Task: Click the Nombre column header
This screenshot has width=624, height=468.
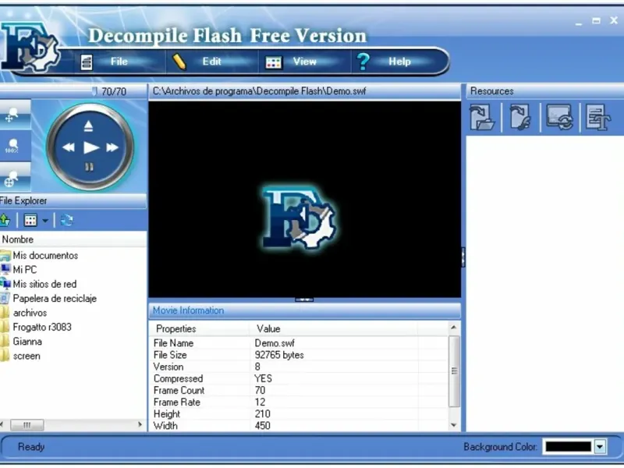Action: pos(73,239)
